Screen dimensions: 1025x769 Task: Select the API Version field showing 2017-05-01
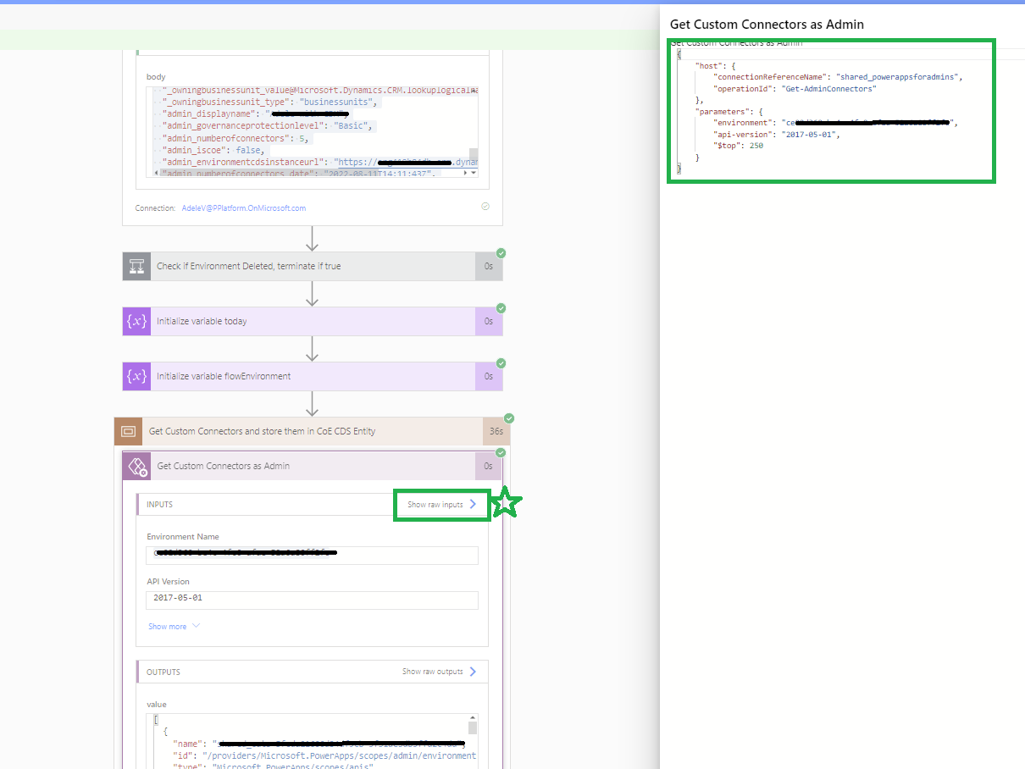[312, 600]
